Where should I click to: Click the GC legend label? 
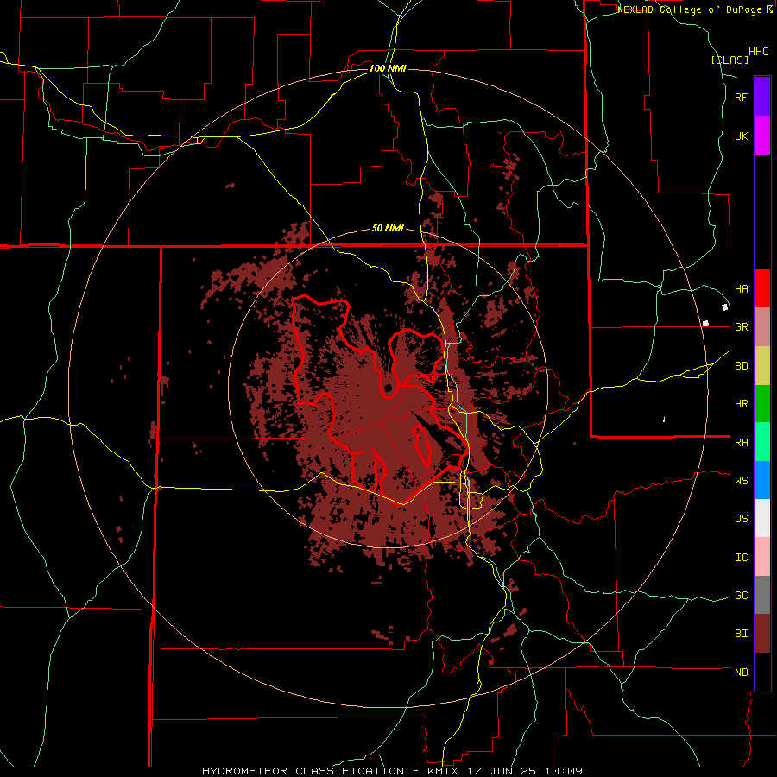pyautogui.click(x=742, y=596)
